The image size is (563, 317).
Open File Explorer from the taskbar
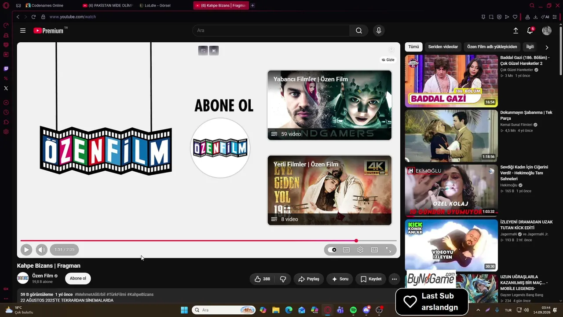point(276,310)
